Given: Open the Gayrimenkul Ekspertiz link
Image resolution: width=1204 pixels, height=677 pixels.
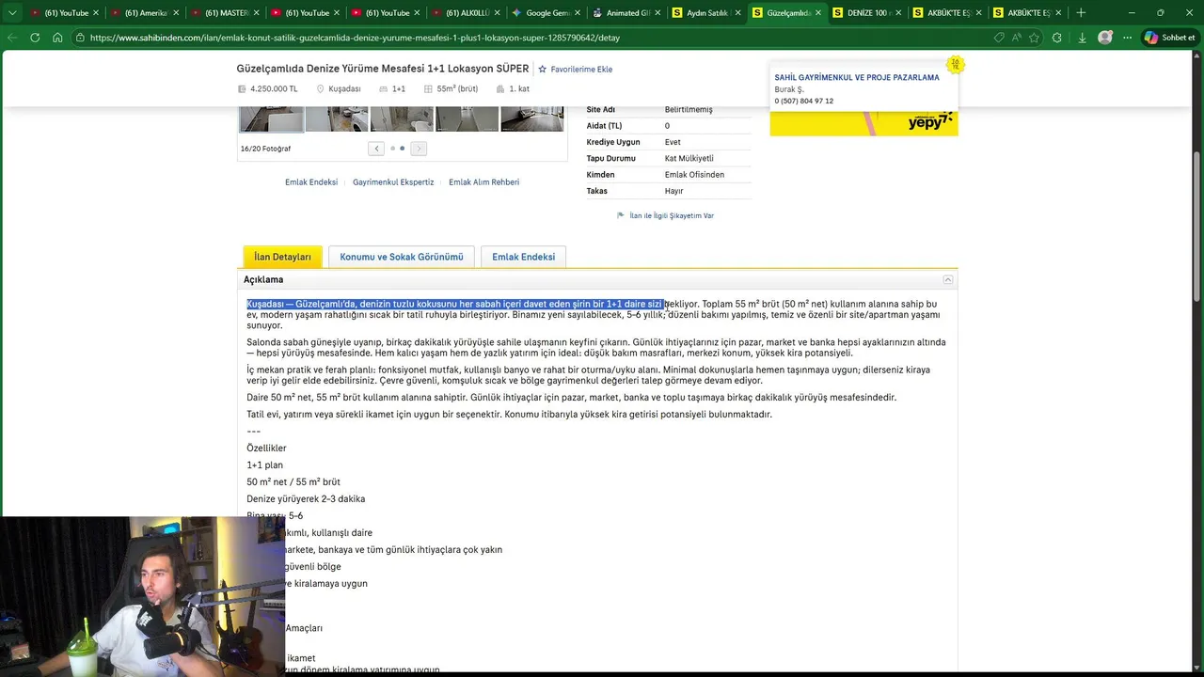Looking at the screenshot, I should pyautogui.click(x=393, y=182).
